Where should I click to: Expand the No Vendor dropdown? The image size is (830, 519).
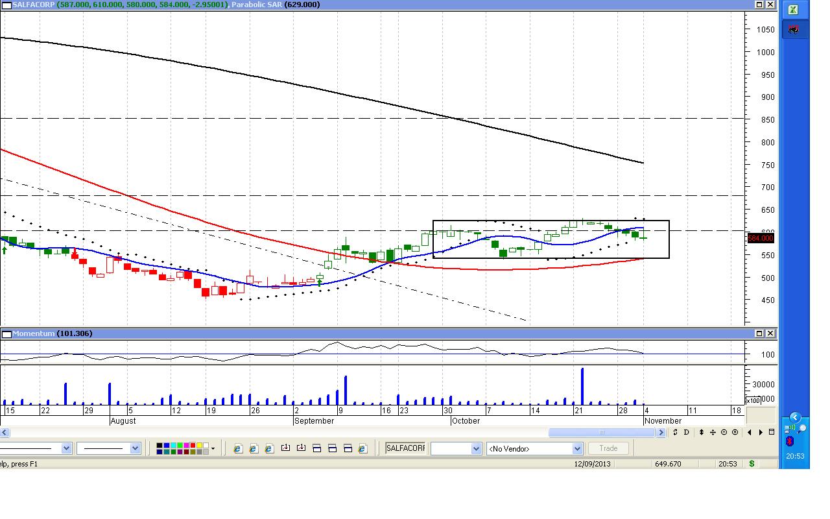(x=577, y=448)
